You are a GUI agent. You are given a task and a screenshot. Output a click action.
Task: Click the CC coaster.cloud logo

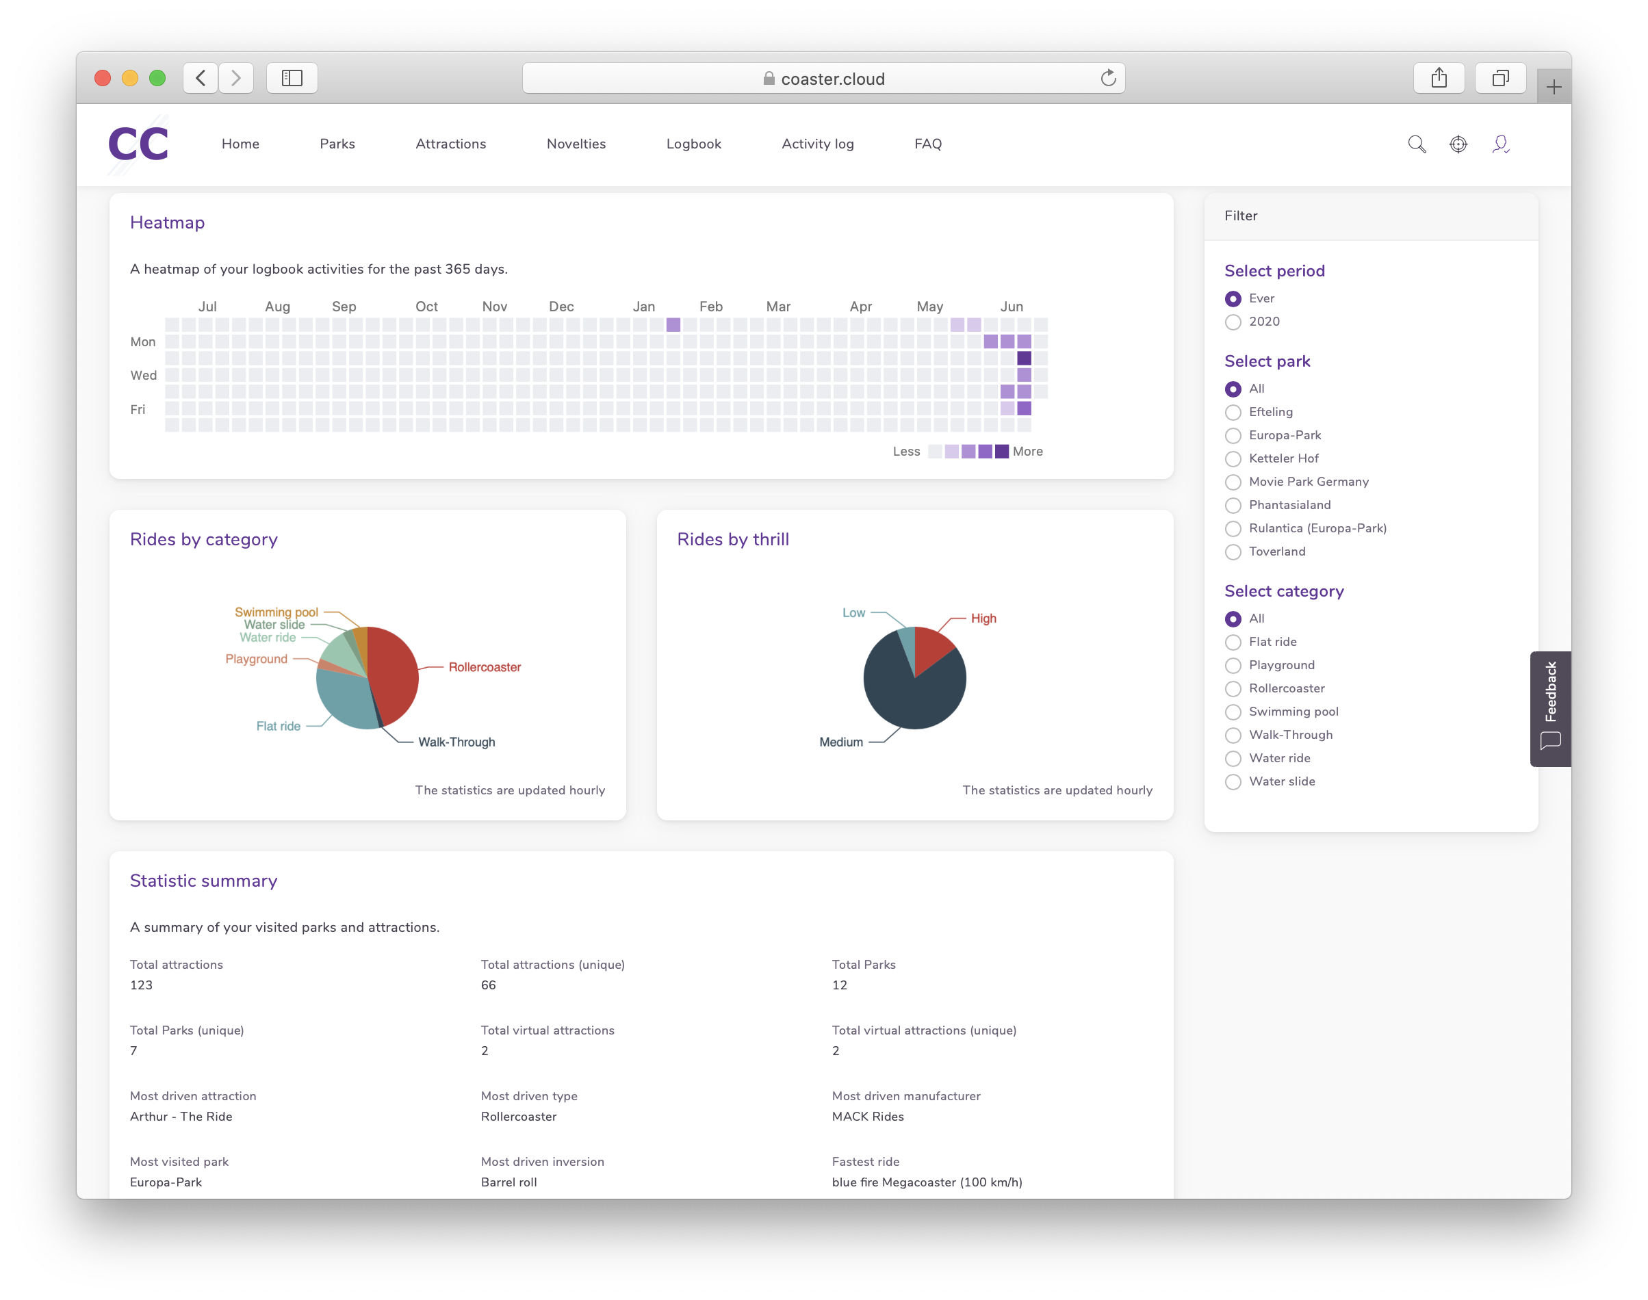point(138,144)
